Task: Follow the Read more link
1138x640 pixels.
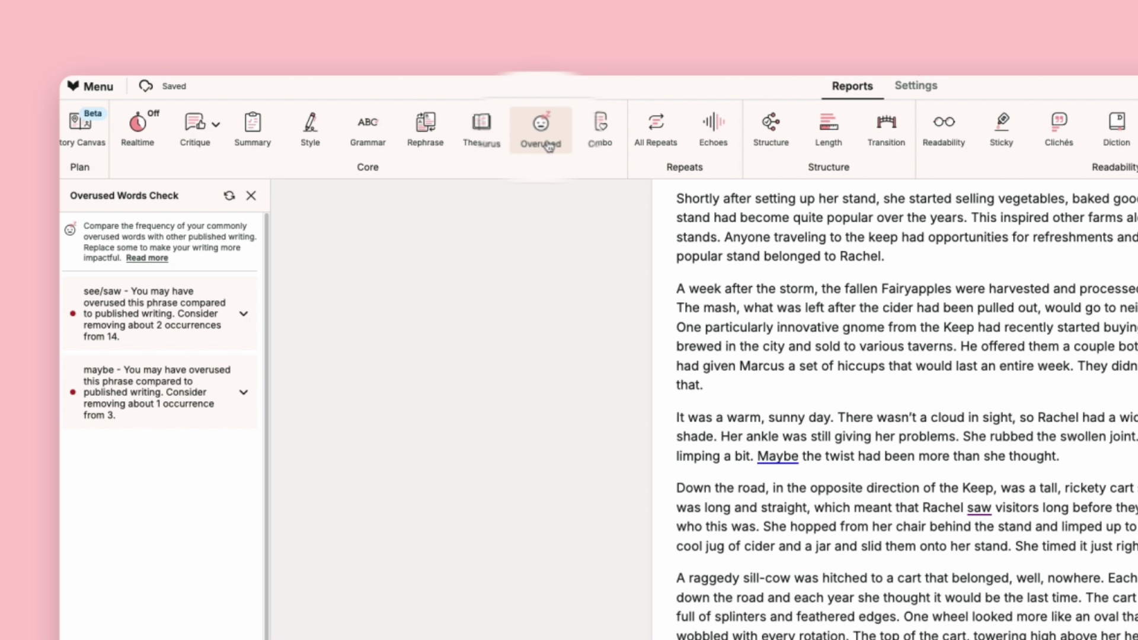Action: [147, 258]
